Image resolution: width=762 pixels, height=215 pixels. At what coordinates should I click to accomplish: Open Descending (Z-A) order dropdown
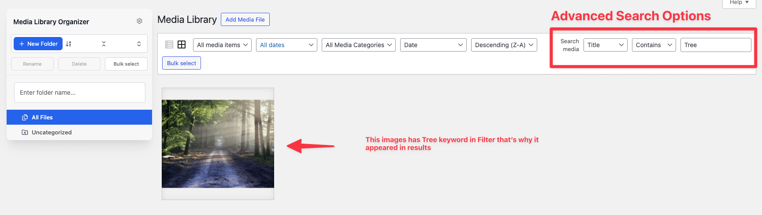click(x=504, y=45)
